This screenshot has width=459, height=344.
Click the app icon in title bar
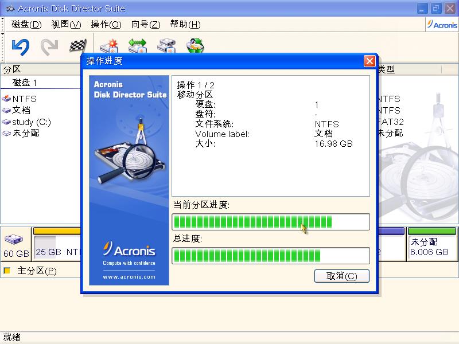tap(10, 8)
